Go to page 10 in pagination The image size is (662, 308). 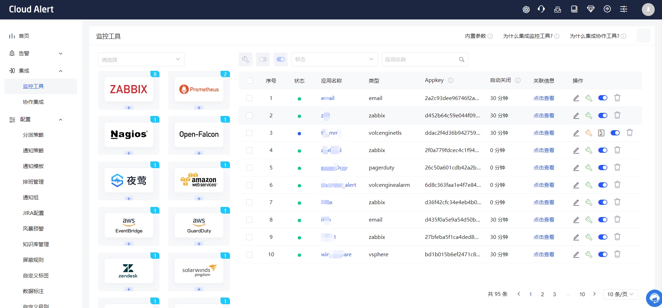click(582, 294)
